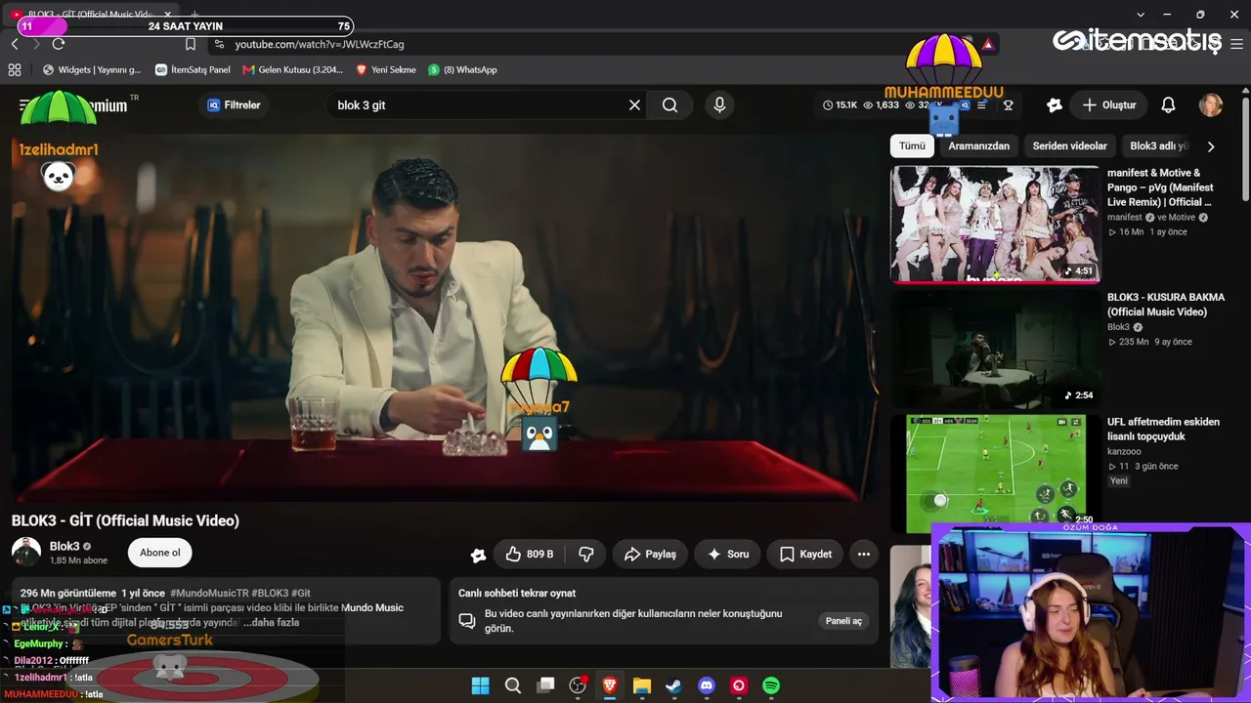This screenshot has width=1251, height=703.
Task: Open the "Gelen Kutusu" Gmail bookmark
Action: coord(293,70)
